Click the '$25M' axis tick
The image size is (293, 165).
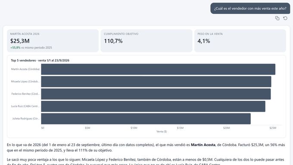(x=273, y=128)
